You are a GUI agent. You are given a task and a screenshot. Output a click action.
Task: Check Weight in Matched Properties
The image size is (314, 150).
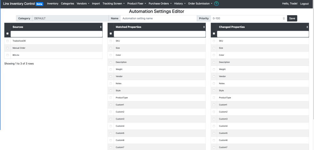pos(111,69)
